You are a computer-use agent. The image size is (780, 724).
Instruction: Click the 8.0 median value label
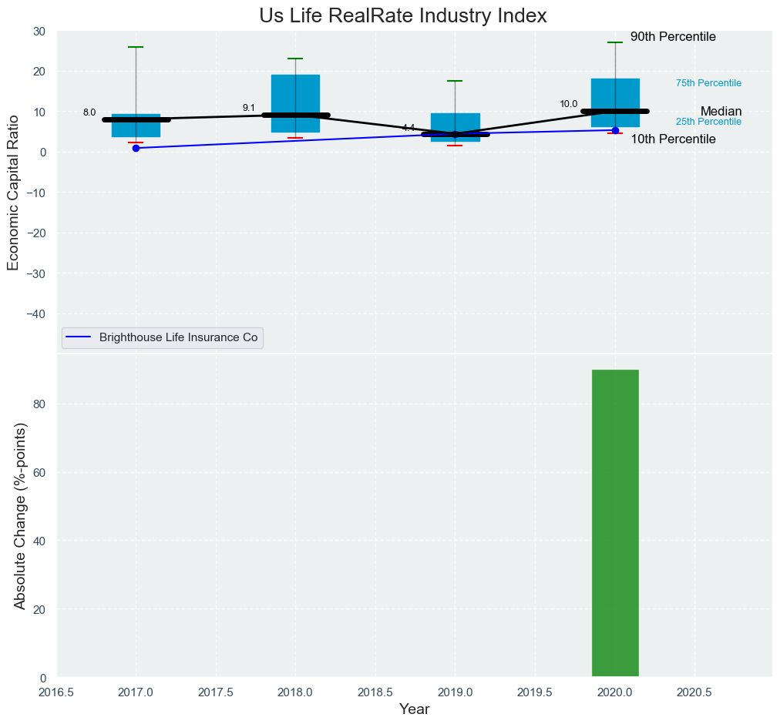[x=89, y=112]
